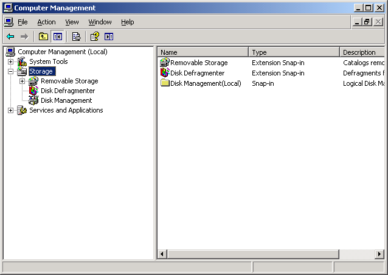The height and width of the screenshot is (275, 388).
Task: Click the Storage tree node icon
Action: 22,71
